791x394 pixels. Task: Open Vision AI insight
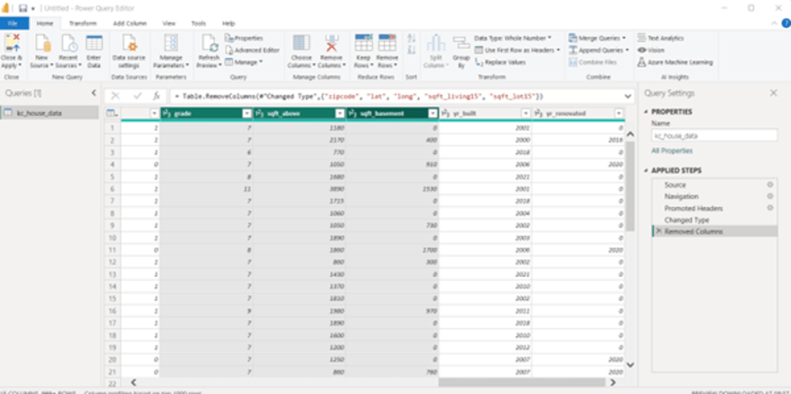coord(651,50)
